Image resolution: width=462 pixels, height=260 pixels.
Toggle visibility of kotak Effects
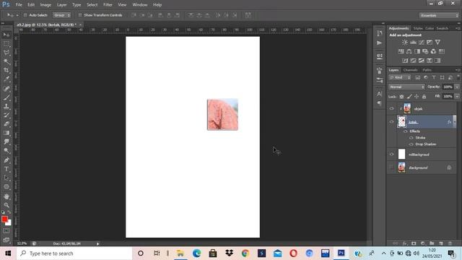(x=406, y=131)
